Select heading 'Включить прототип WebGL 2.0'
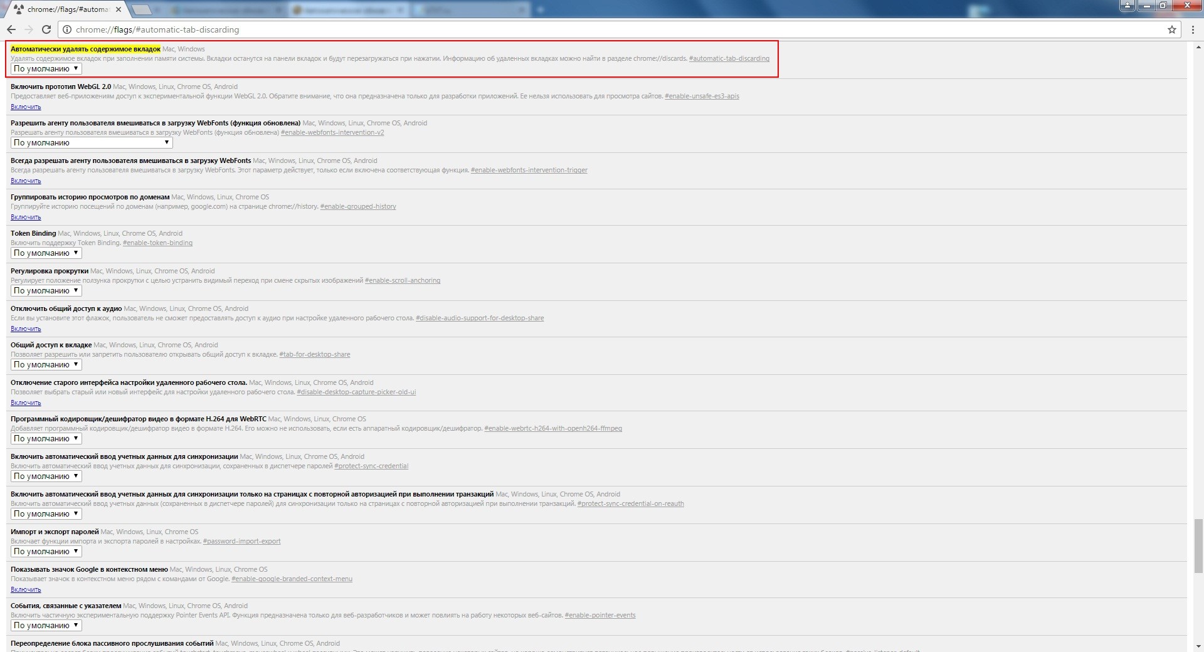 tap(61, 87)
